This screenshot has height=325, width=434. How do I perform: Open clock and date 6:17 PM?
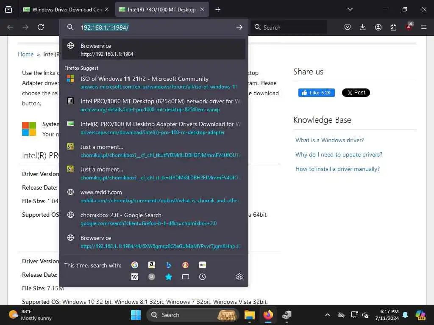point(387,315)
